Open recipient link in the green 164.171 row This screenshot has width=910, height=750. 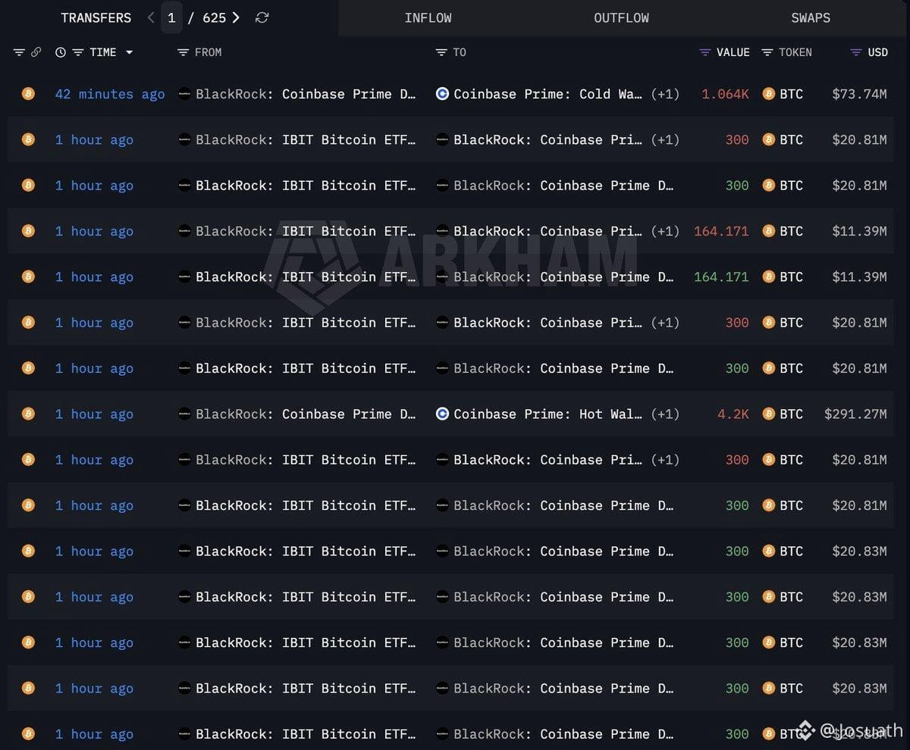tap(563, 277)
